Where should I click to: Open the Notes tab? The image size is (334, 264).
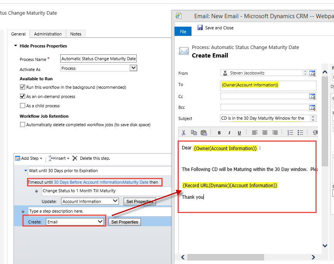[76, 34]
